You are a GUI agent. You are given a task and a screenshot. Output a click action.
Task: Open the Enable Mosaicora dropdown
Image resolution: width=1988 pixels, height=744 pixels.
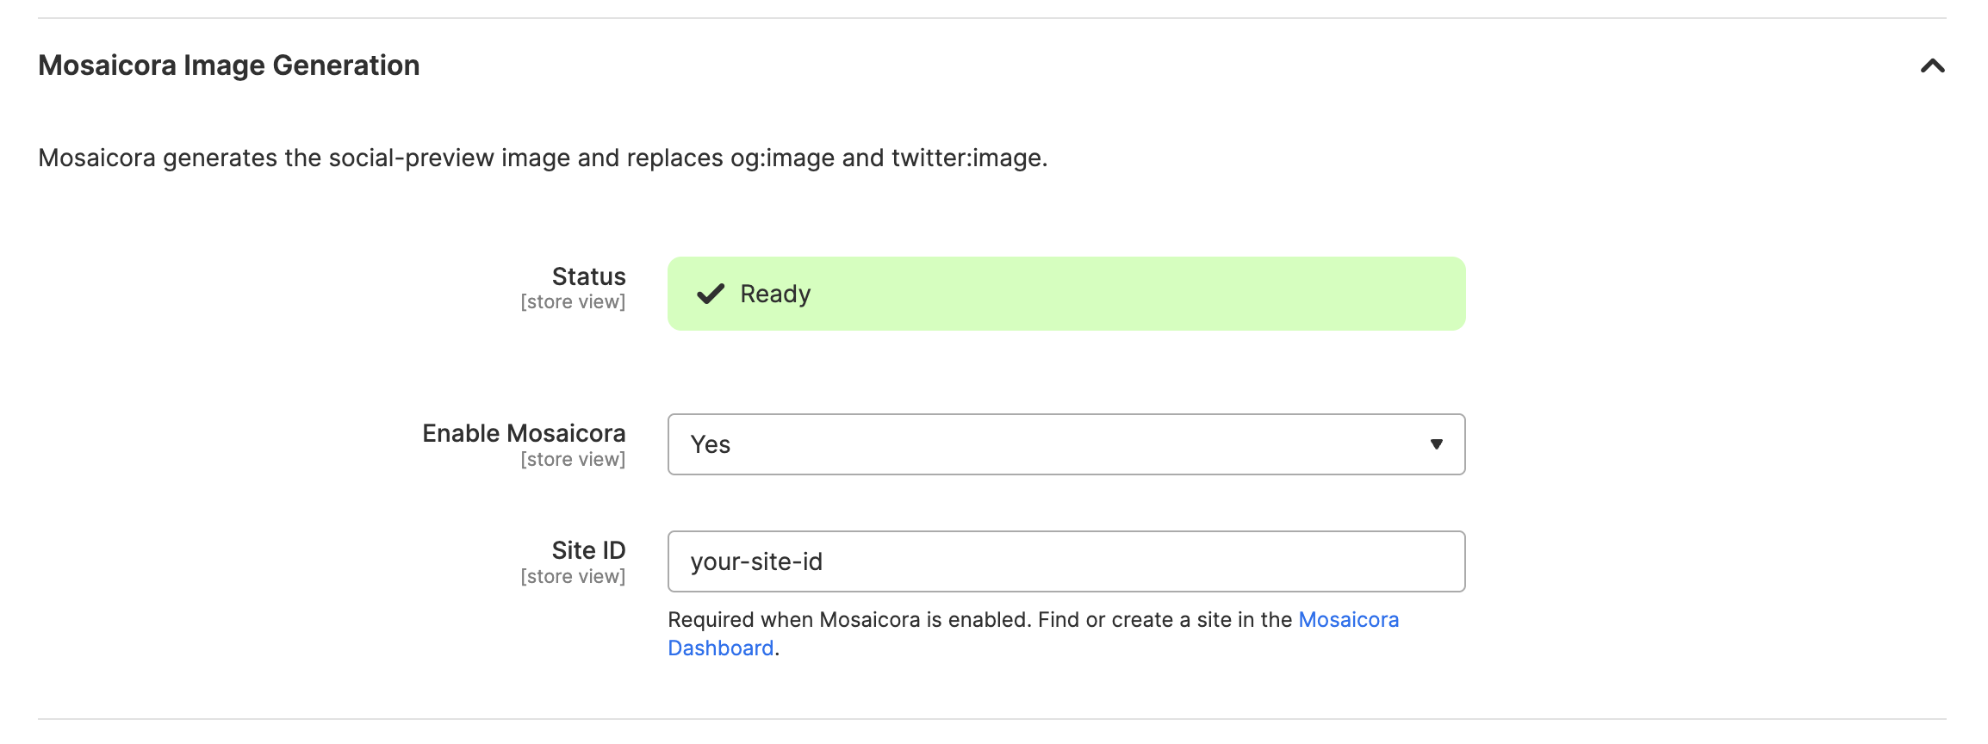click(x=1066, y=444)
